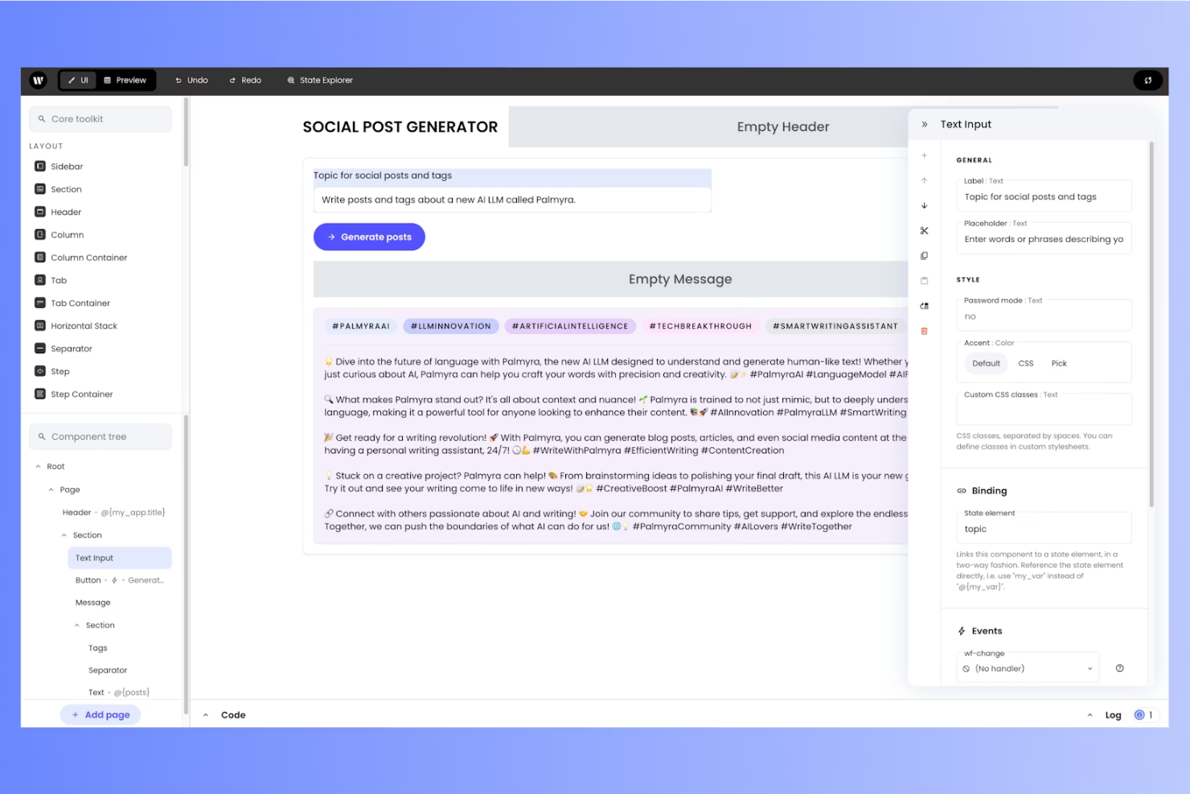Open the State Explorer
Viewport: 1190px width, 794px height.
319,80
